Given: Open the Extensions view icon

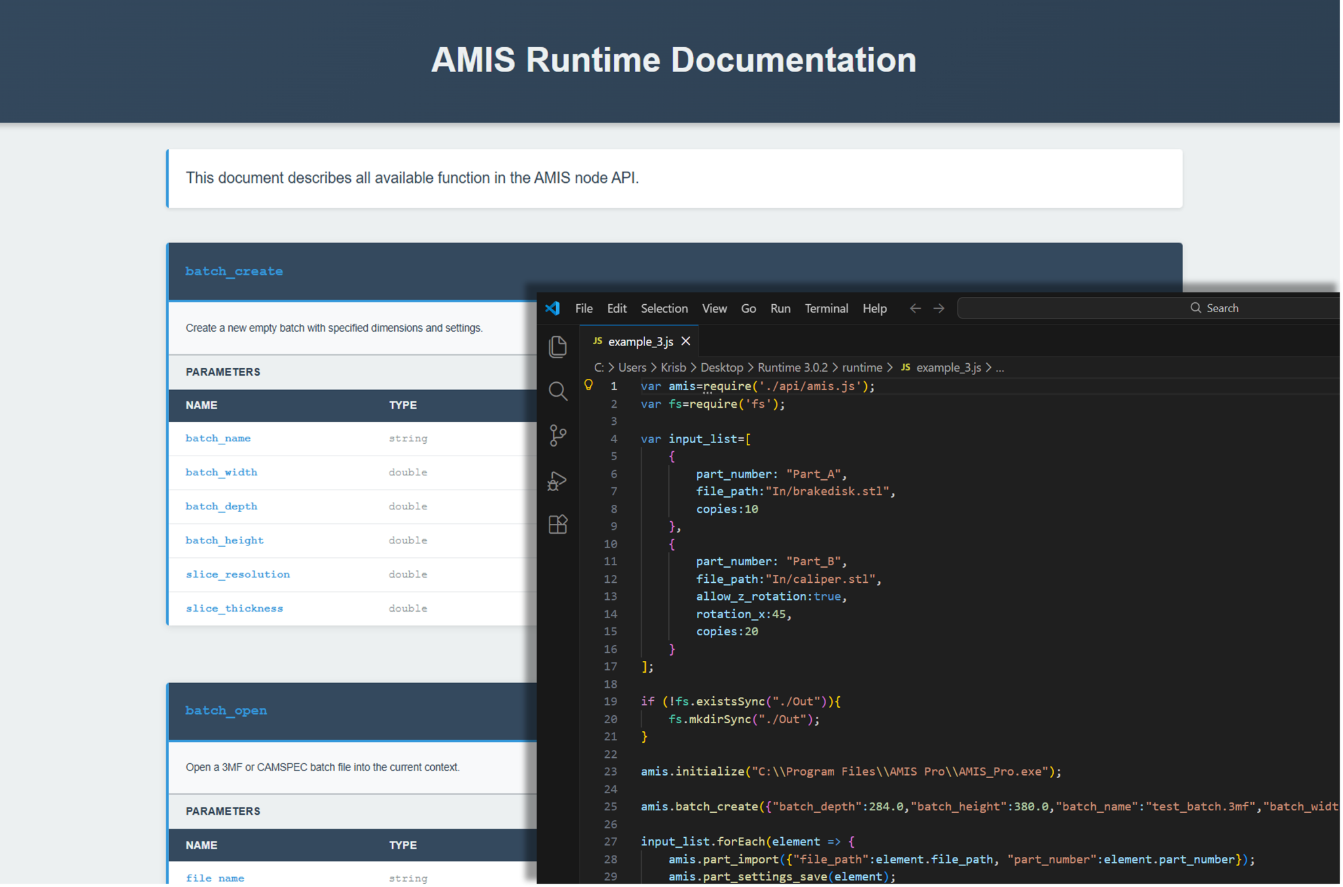Looking at the screenshot, I should click(557, 524).
